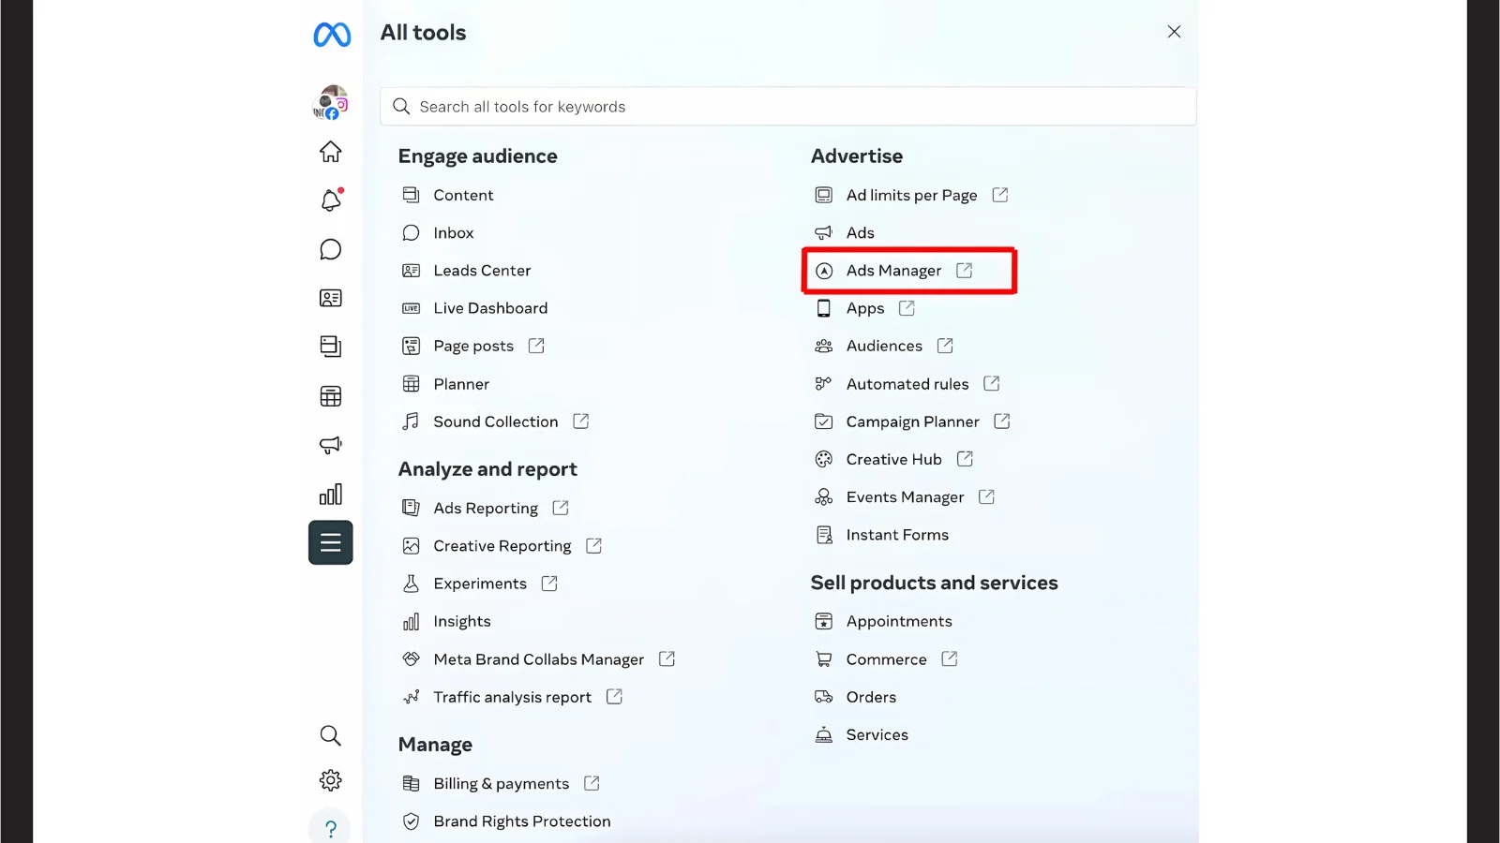This screenshot has width=1500, height=843.
Task: Open Page posts tool
Action: tap(473, 346)
